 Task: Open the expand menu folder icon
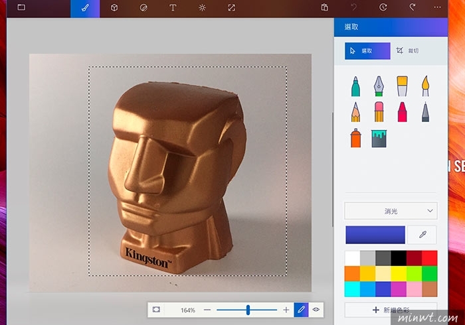point(21,8)
